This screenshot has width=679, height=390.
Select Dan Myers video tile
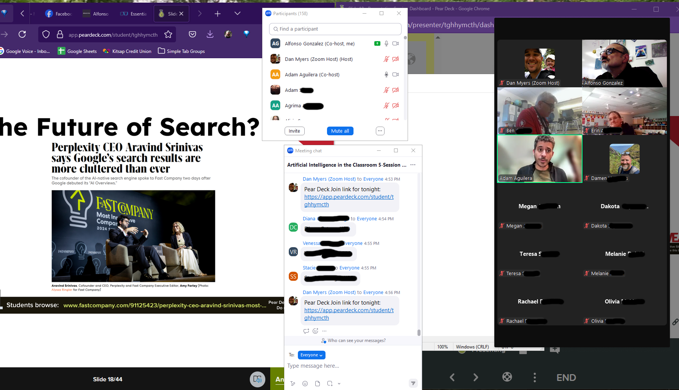click(x=540, y=63)
